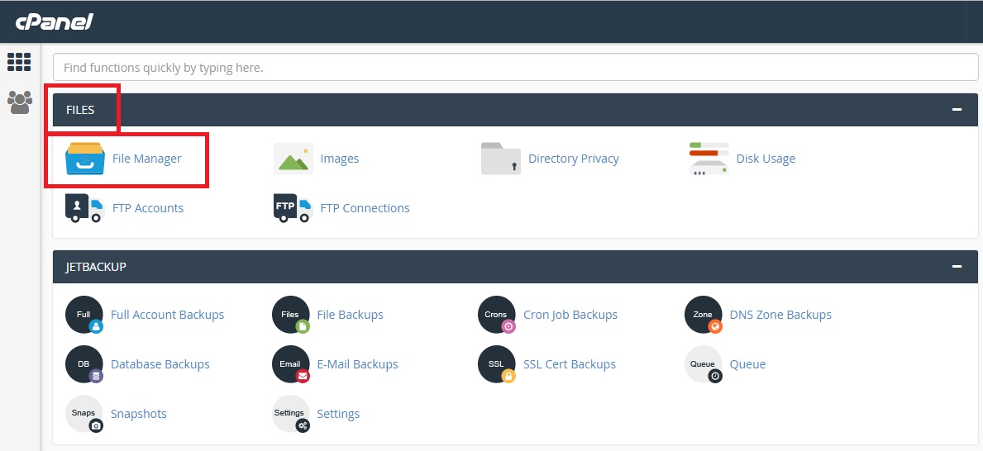
Task: Click the E-Mail Backups round icon
Action: (291, 364)
